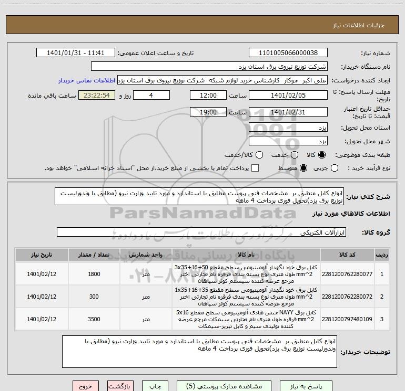Choose جزیی purchase process type
The width and height of the screenshot is (405, 391).
click(x=334, y=168)
